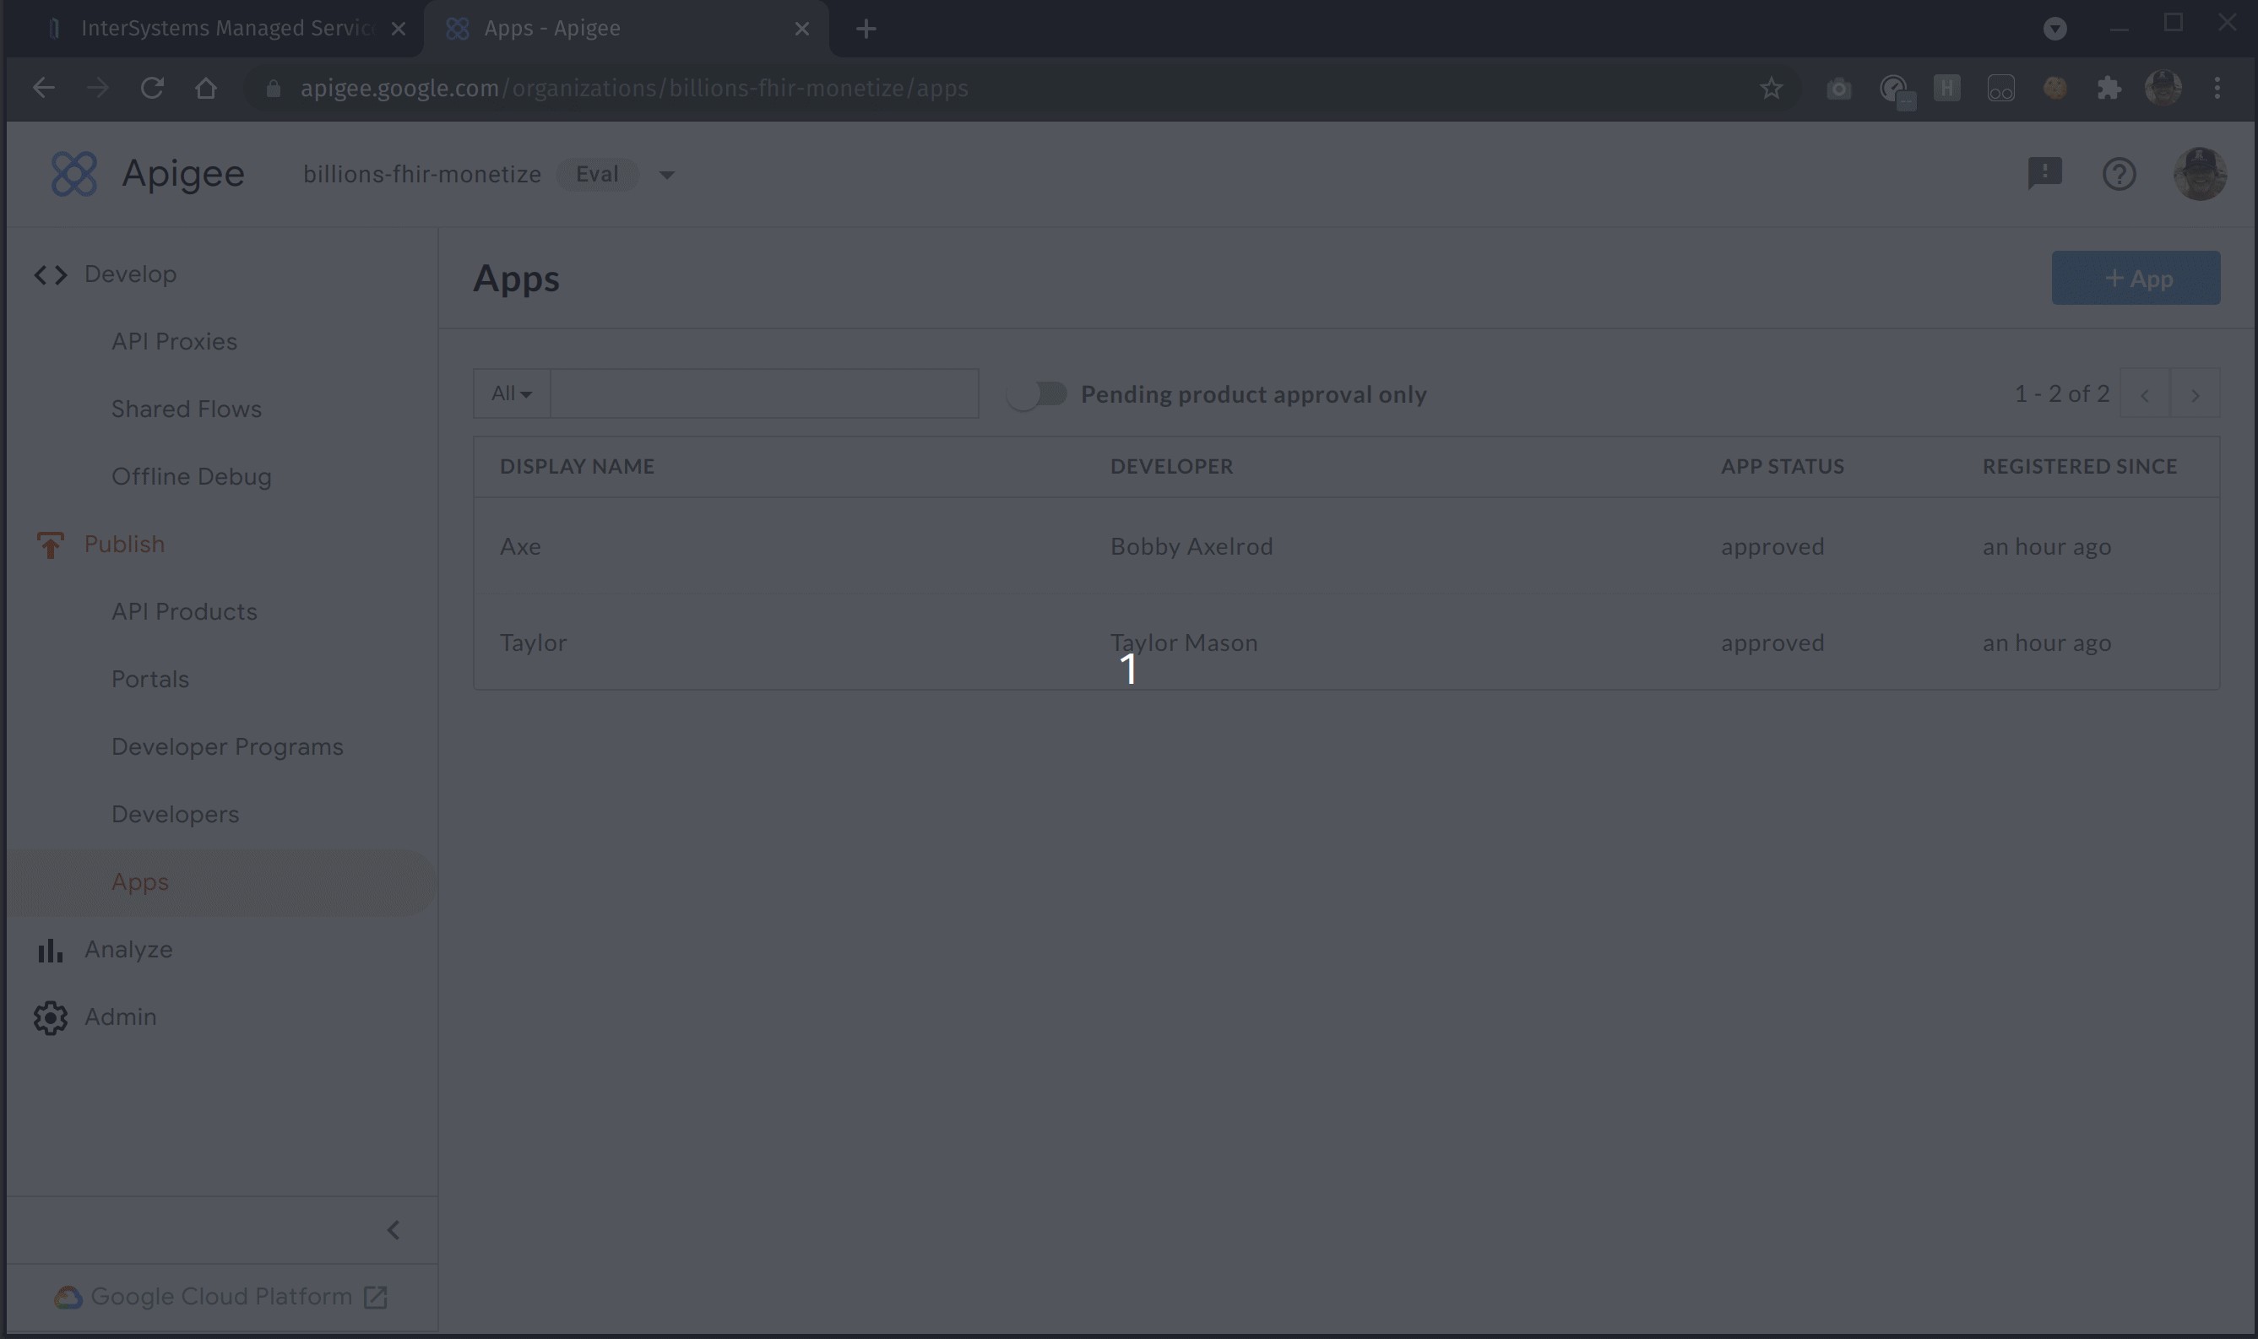Bookmark page with star icon
2258x1339 pixels.
tap(1771, 89)
